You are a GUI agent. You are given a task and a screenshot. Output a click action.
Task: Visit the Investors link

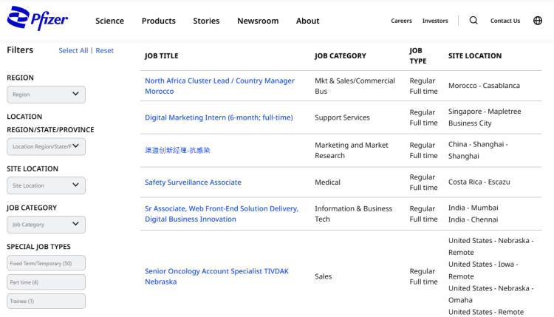pos(435,21)
